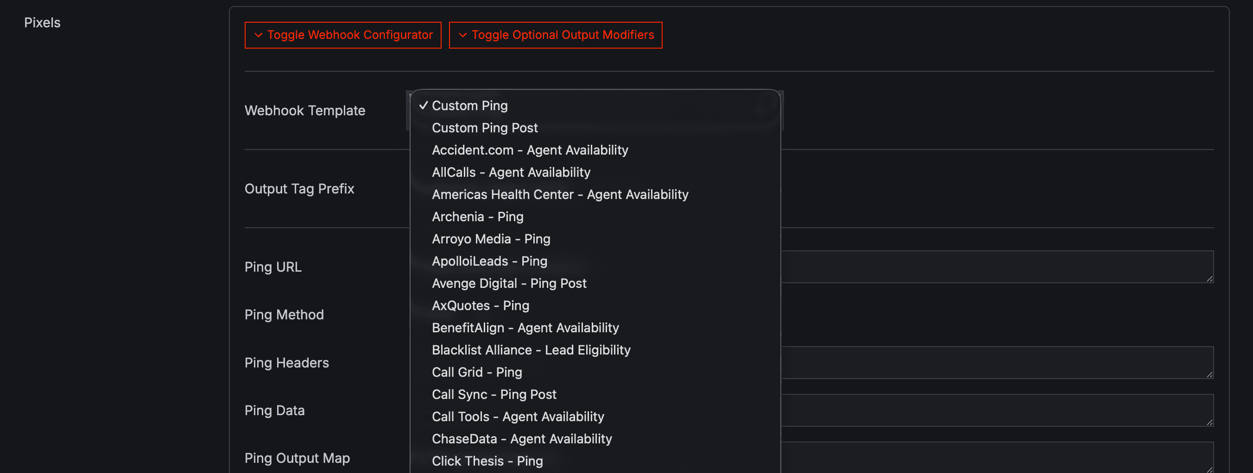
Task: Click the checkmark beside Custom Ping
Action: point(423,105)
